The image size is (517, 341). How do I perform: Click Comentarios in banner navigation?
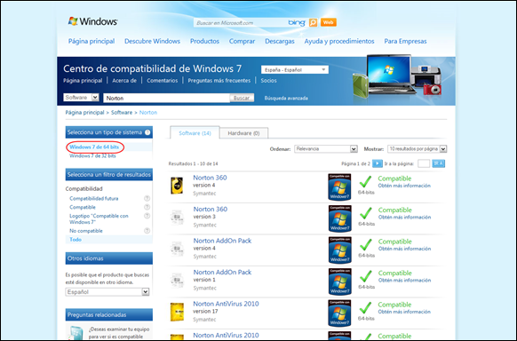tap(163, 81)
